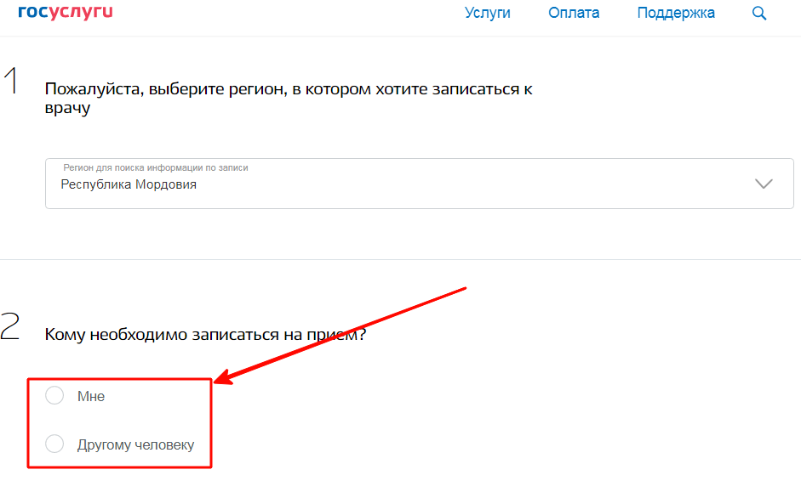Open the Услуги menu item

click(x=488, y=13)
